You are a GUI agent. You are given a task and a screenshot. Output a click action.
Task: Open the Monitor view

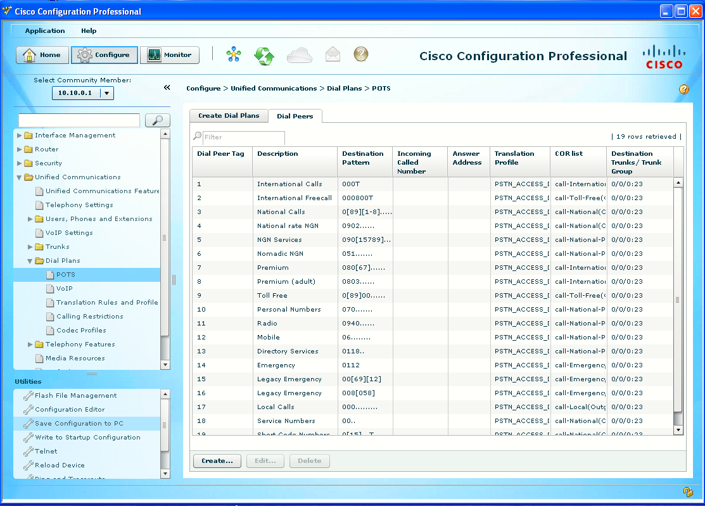click(170, 55)
